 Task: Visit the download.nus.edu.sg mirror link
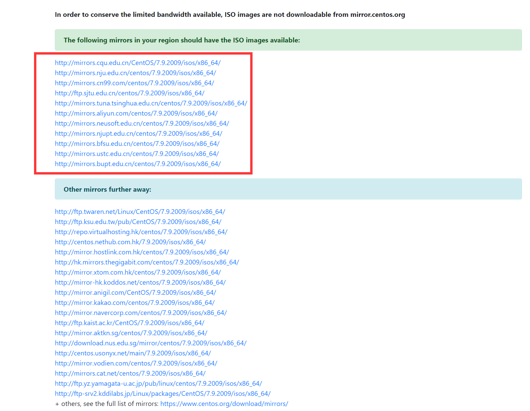click(x=151, y=343)
